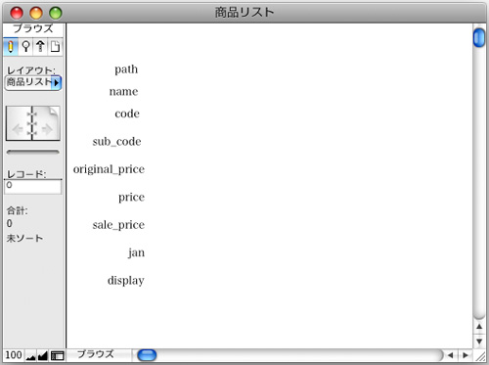Viewport: 489px width, 365px height.
Task: Switch to Find mode magnifier icon
Action: [x=25, y=47]
